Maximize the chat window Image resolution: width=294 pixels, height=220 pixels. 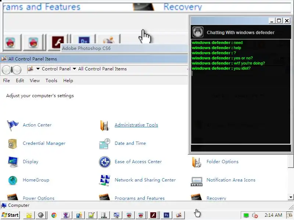[279, 21]
